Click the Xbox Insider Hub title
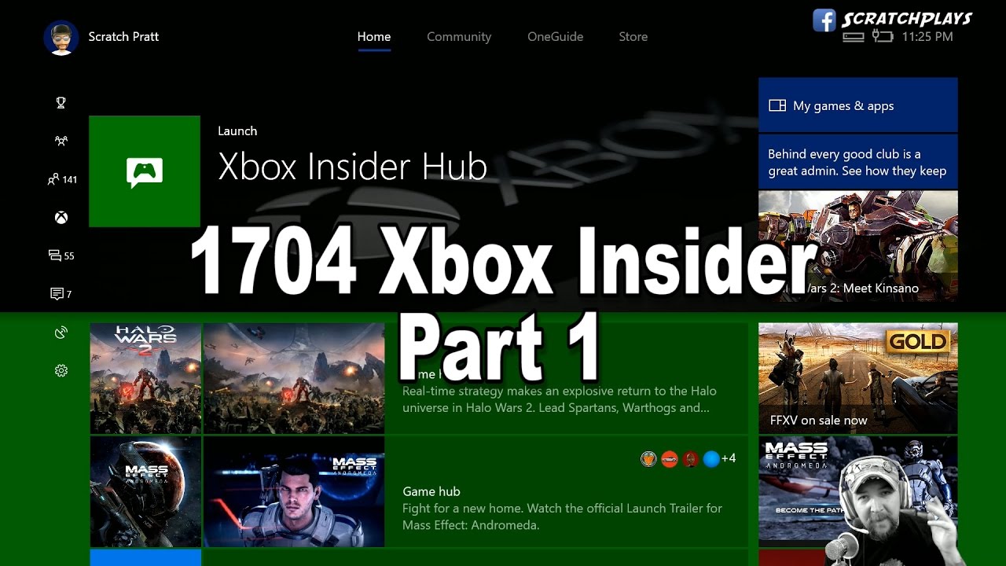 point(352,167)
